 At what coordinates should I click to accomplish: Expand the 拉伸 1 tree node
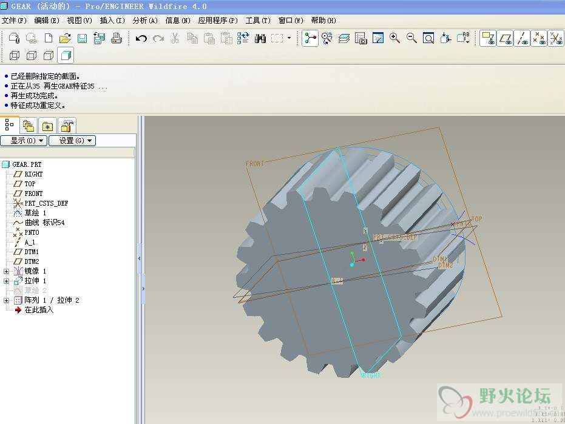click(6, 281)
